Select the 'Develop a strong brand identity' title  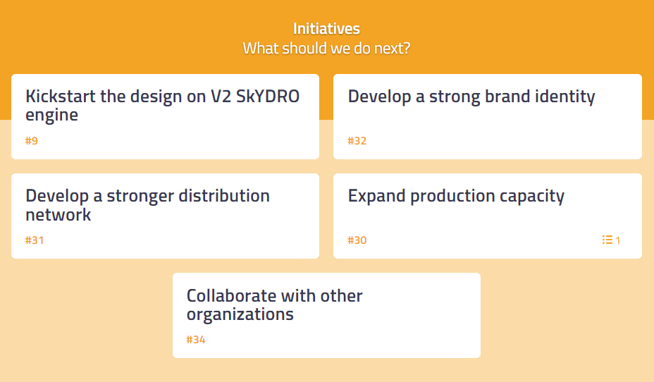point(471,97)
